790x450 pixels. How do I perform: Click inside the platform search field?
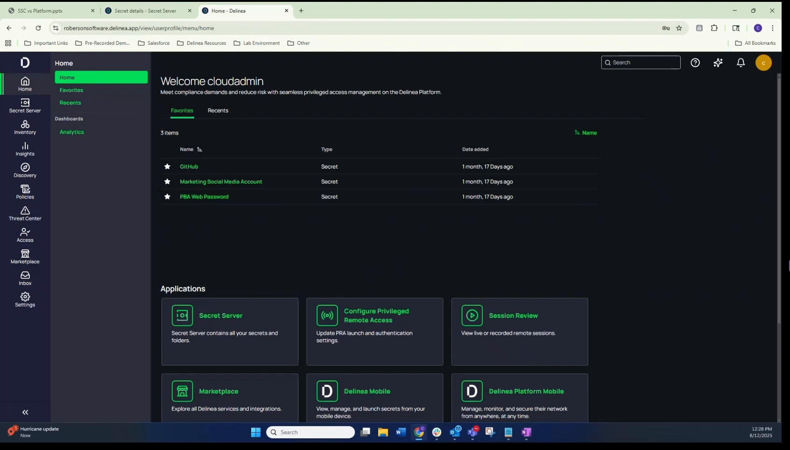641,62
